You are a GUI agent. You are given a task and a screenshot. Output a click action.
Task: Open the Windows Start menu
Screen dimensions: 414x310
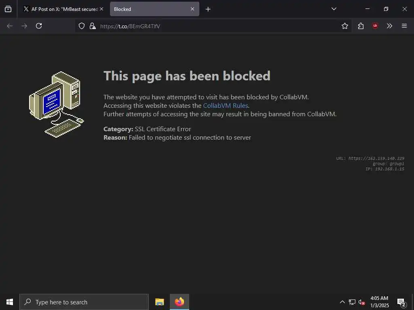click(x=10, y=302)
